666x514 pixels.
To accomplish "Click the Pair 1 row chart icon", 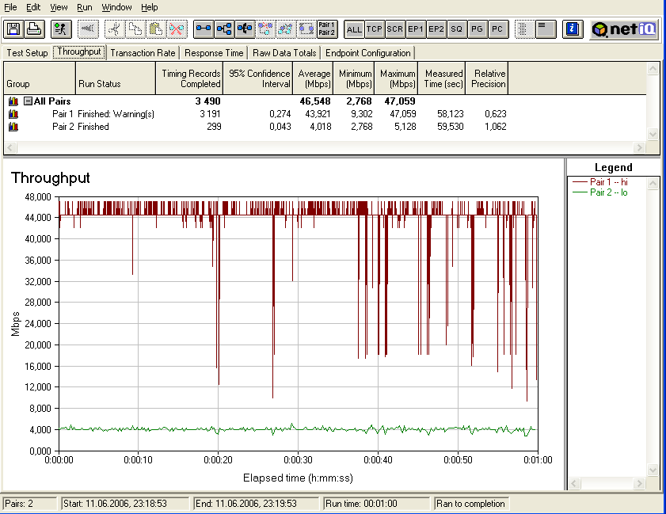I will 13,114.
